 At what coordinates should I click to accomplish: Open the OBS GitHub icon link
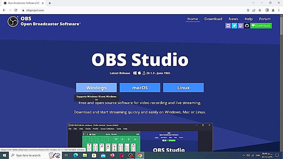pyautogui.click(x=247, y=25)
